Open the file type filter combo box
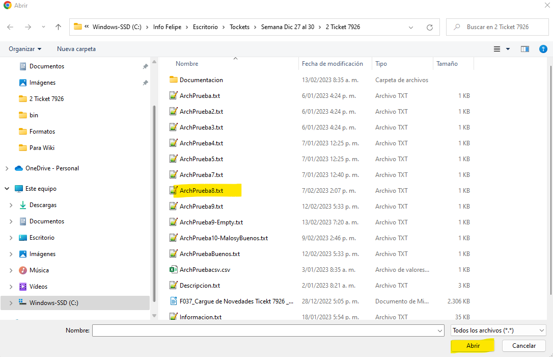This screenshot has height=357, width=553. point(498,330)
